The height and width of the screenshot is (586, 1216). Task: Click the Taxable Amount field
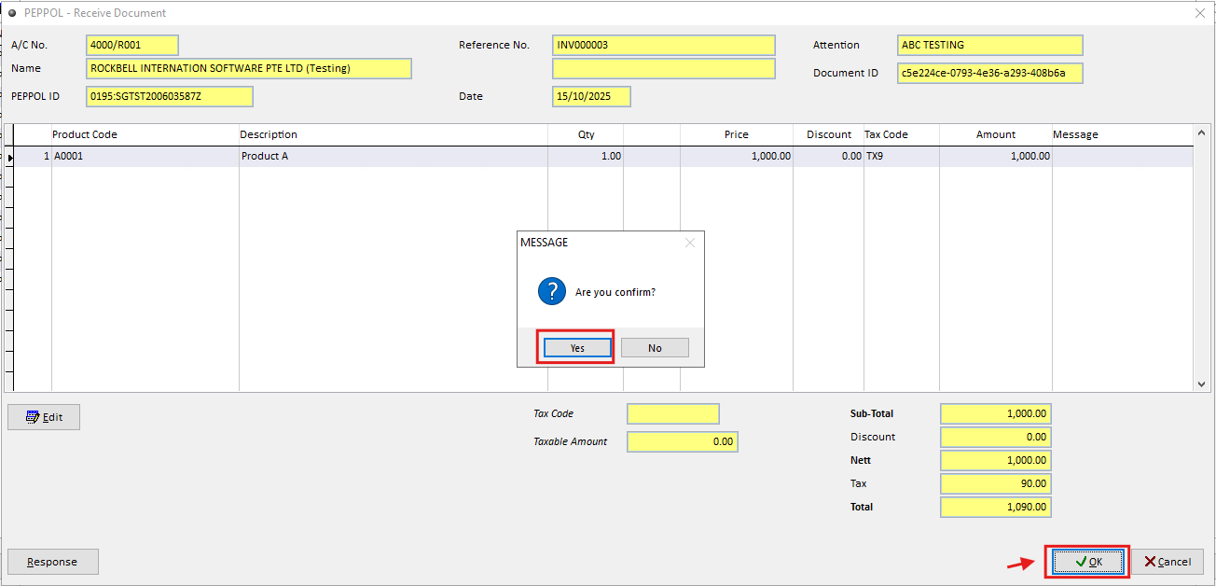(683, 441)
